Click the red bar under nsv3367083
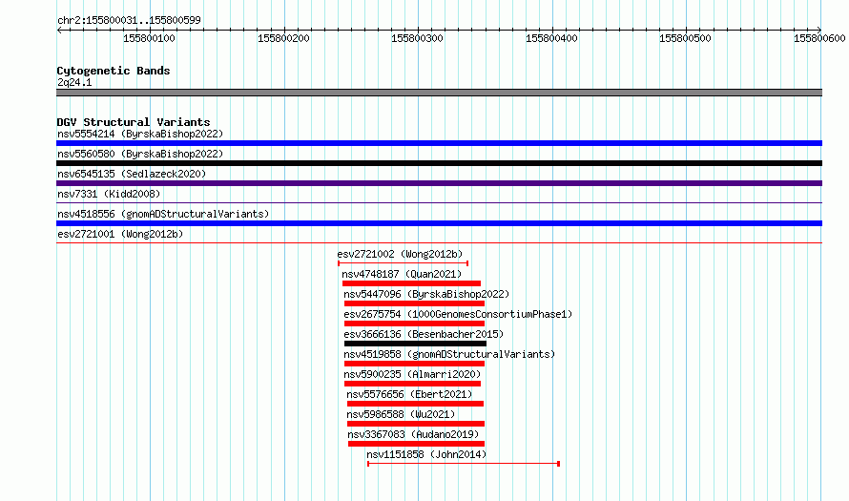 (x=416, y=444)
